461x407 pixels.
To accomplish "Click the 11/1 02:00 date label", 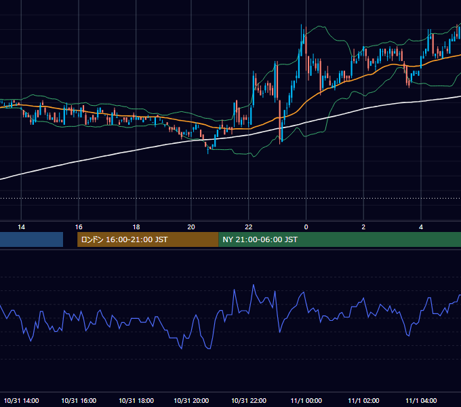I will point(363,400).
